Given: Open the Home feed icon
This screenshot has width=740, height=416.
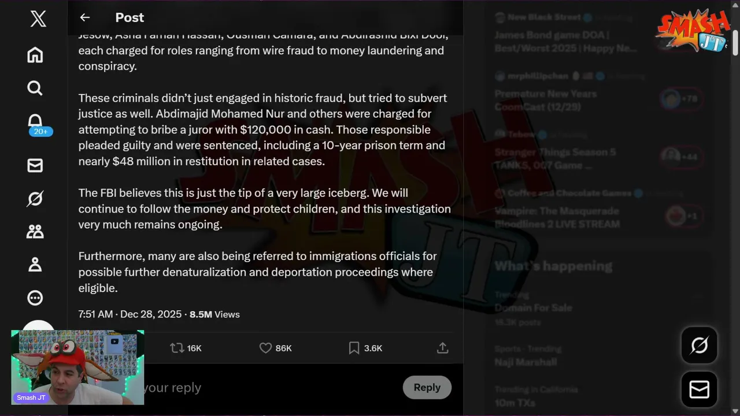Looking at the screenshot, I should click(x=35, y=55).
